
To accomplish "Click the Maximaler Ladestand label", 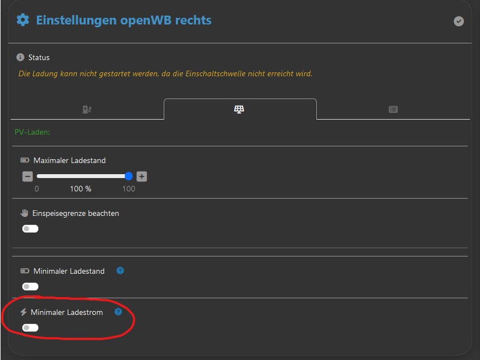I will [70, 160].
